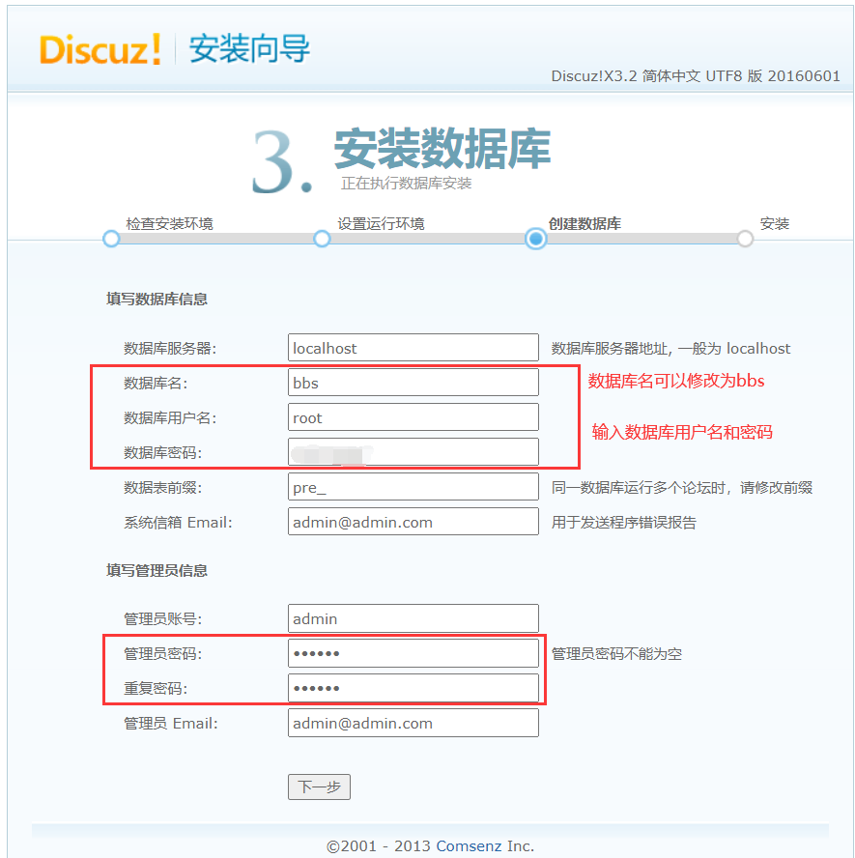855x858 pixels.
Task: Click the hint 同一数据库运行多个论坛时，请修改前缀
Action: [682, 488]
